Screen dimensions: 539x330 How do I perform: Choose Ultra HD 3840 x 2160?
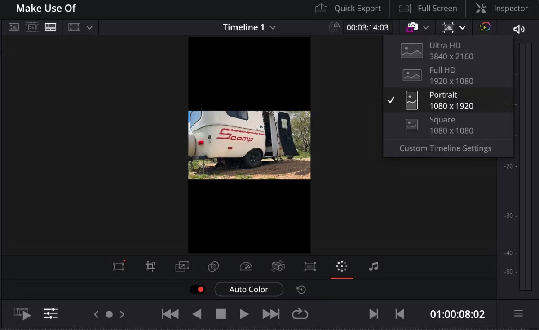(448, 51)
